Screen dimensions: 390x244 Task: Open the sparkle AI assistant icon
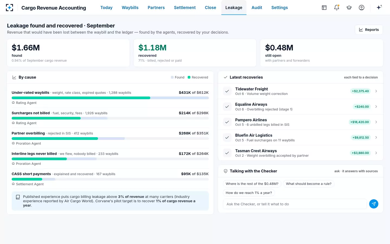pyautogui.click(x=379, y=7)
